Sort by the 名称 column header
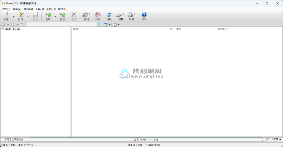 coord(103,29)
